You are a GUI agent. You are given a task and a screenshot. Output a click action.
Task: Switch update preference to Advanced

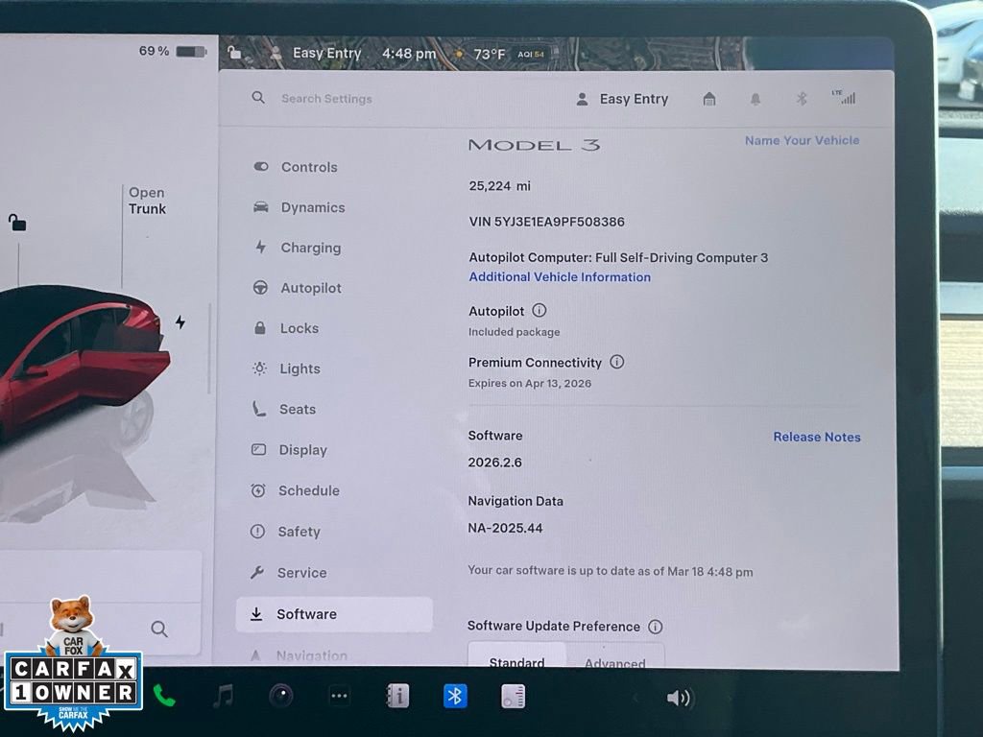pyautogui.click(x=614, y=662)
